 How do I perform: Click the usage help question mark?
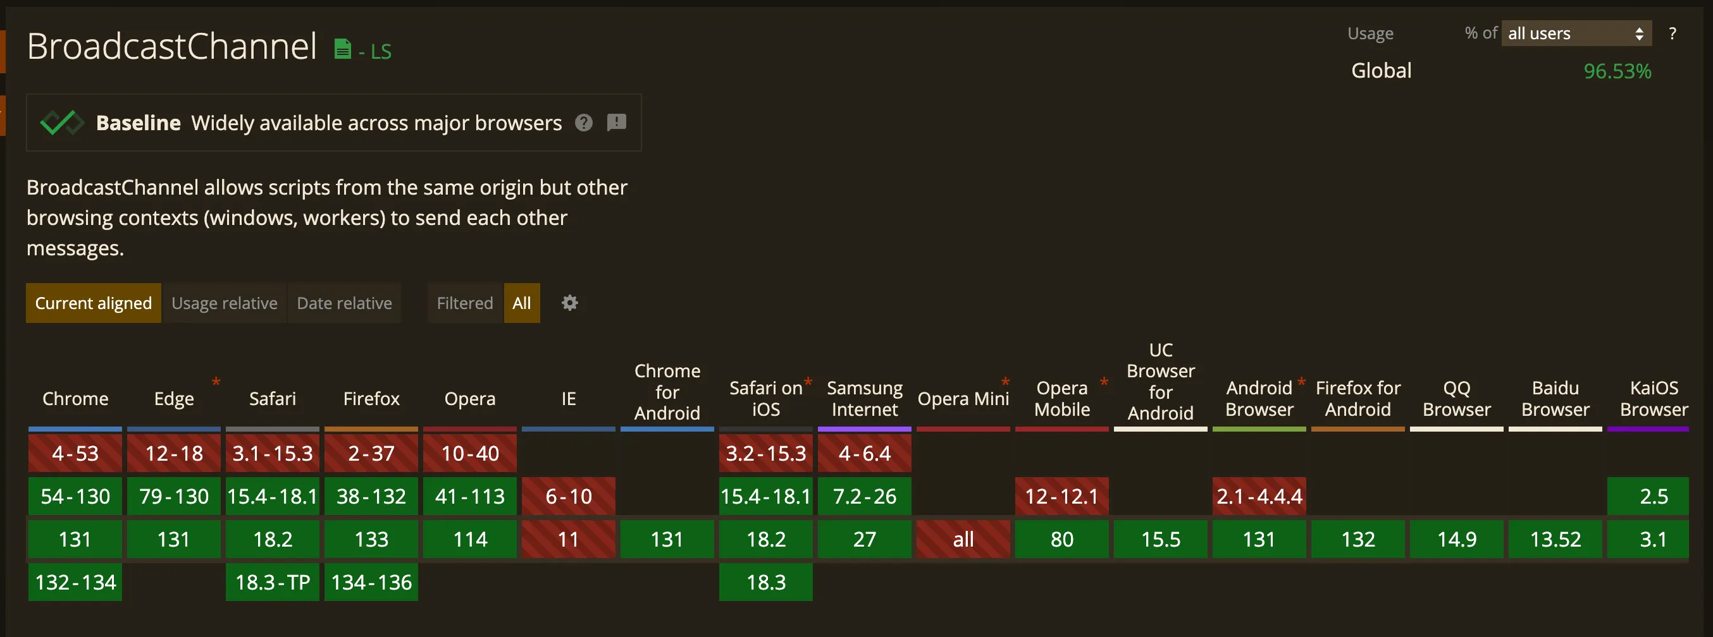1672,33
